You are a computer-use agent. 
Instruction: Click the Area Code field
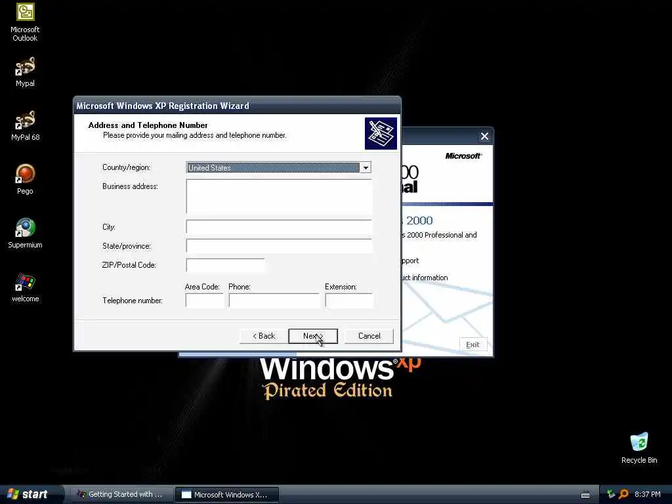205,301
